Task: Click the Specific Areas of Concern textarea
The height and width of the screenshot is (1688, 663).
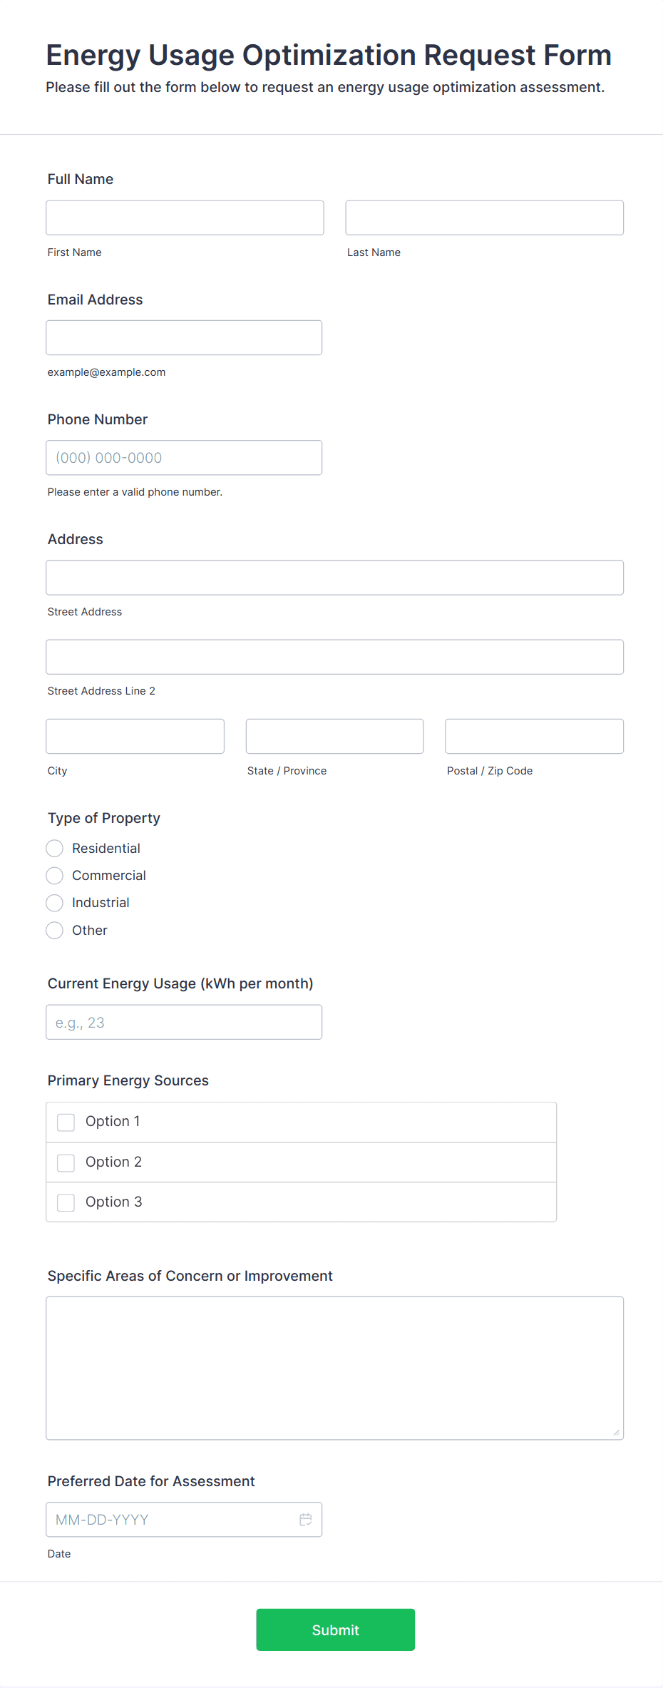Action: click(334, 1368)
